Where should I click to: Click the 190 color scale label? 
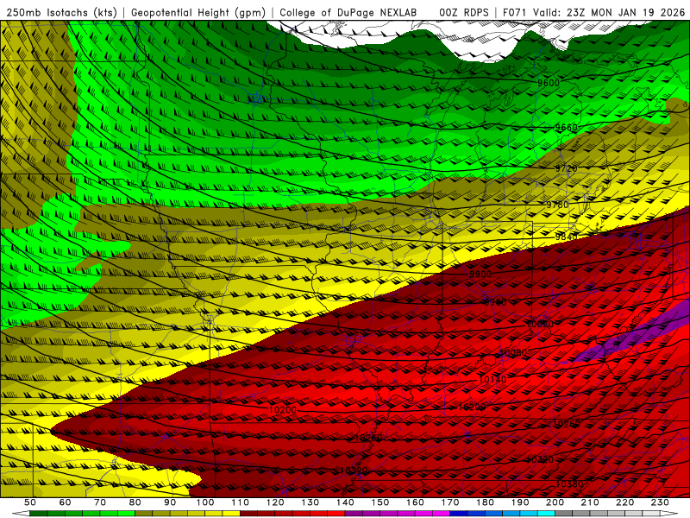tap(520, 502)
